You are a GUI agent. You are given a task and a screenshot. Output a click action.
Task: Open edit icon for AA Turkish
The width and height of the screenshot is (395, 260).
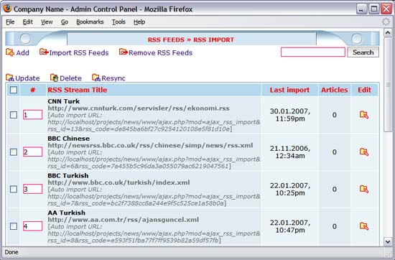364,226
